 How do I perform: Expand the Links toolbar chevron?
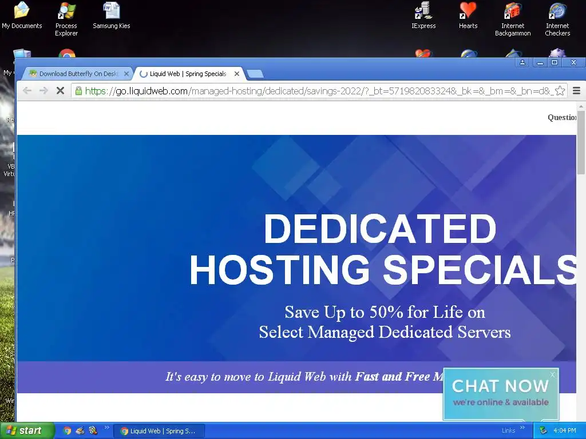[522, 428]
